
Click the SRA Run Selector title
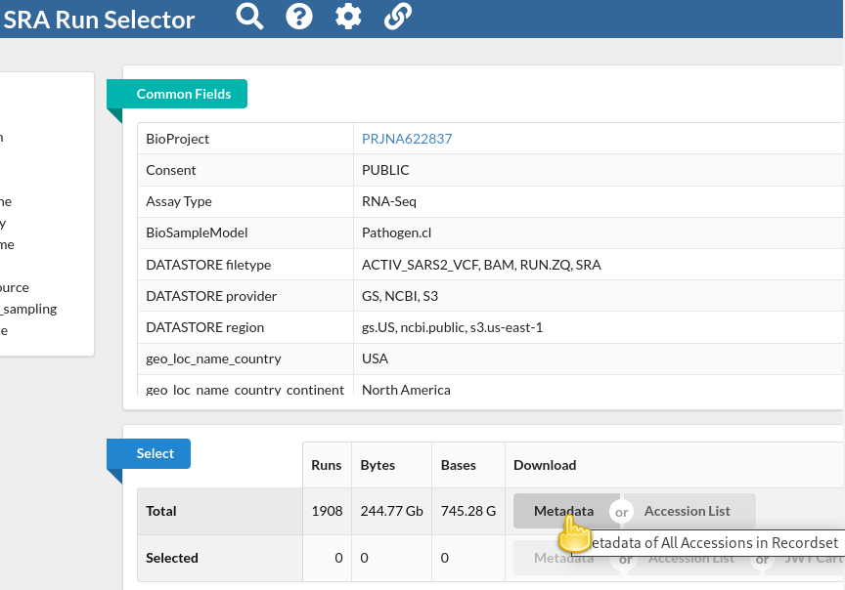pos(99,20)
